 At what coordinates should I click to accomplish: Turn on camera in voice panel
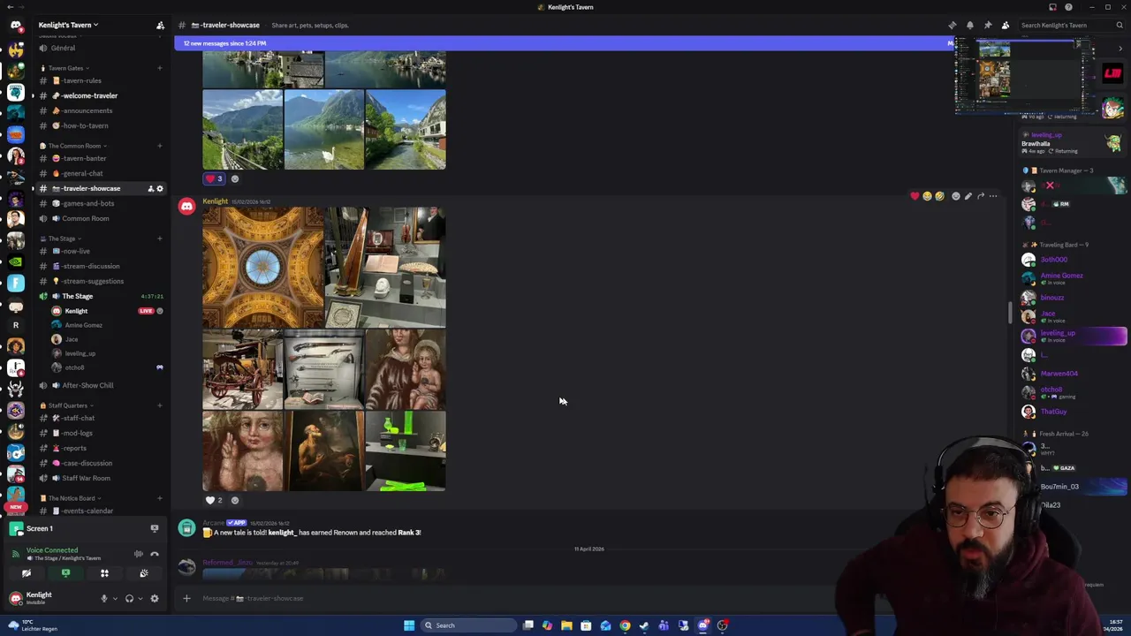[27, 573]
